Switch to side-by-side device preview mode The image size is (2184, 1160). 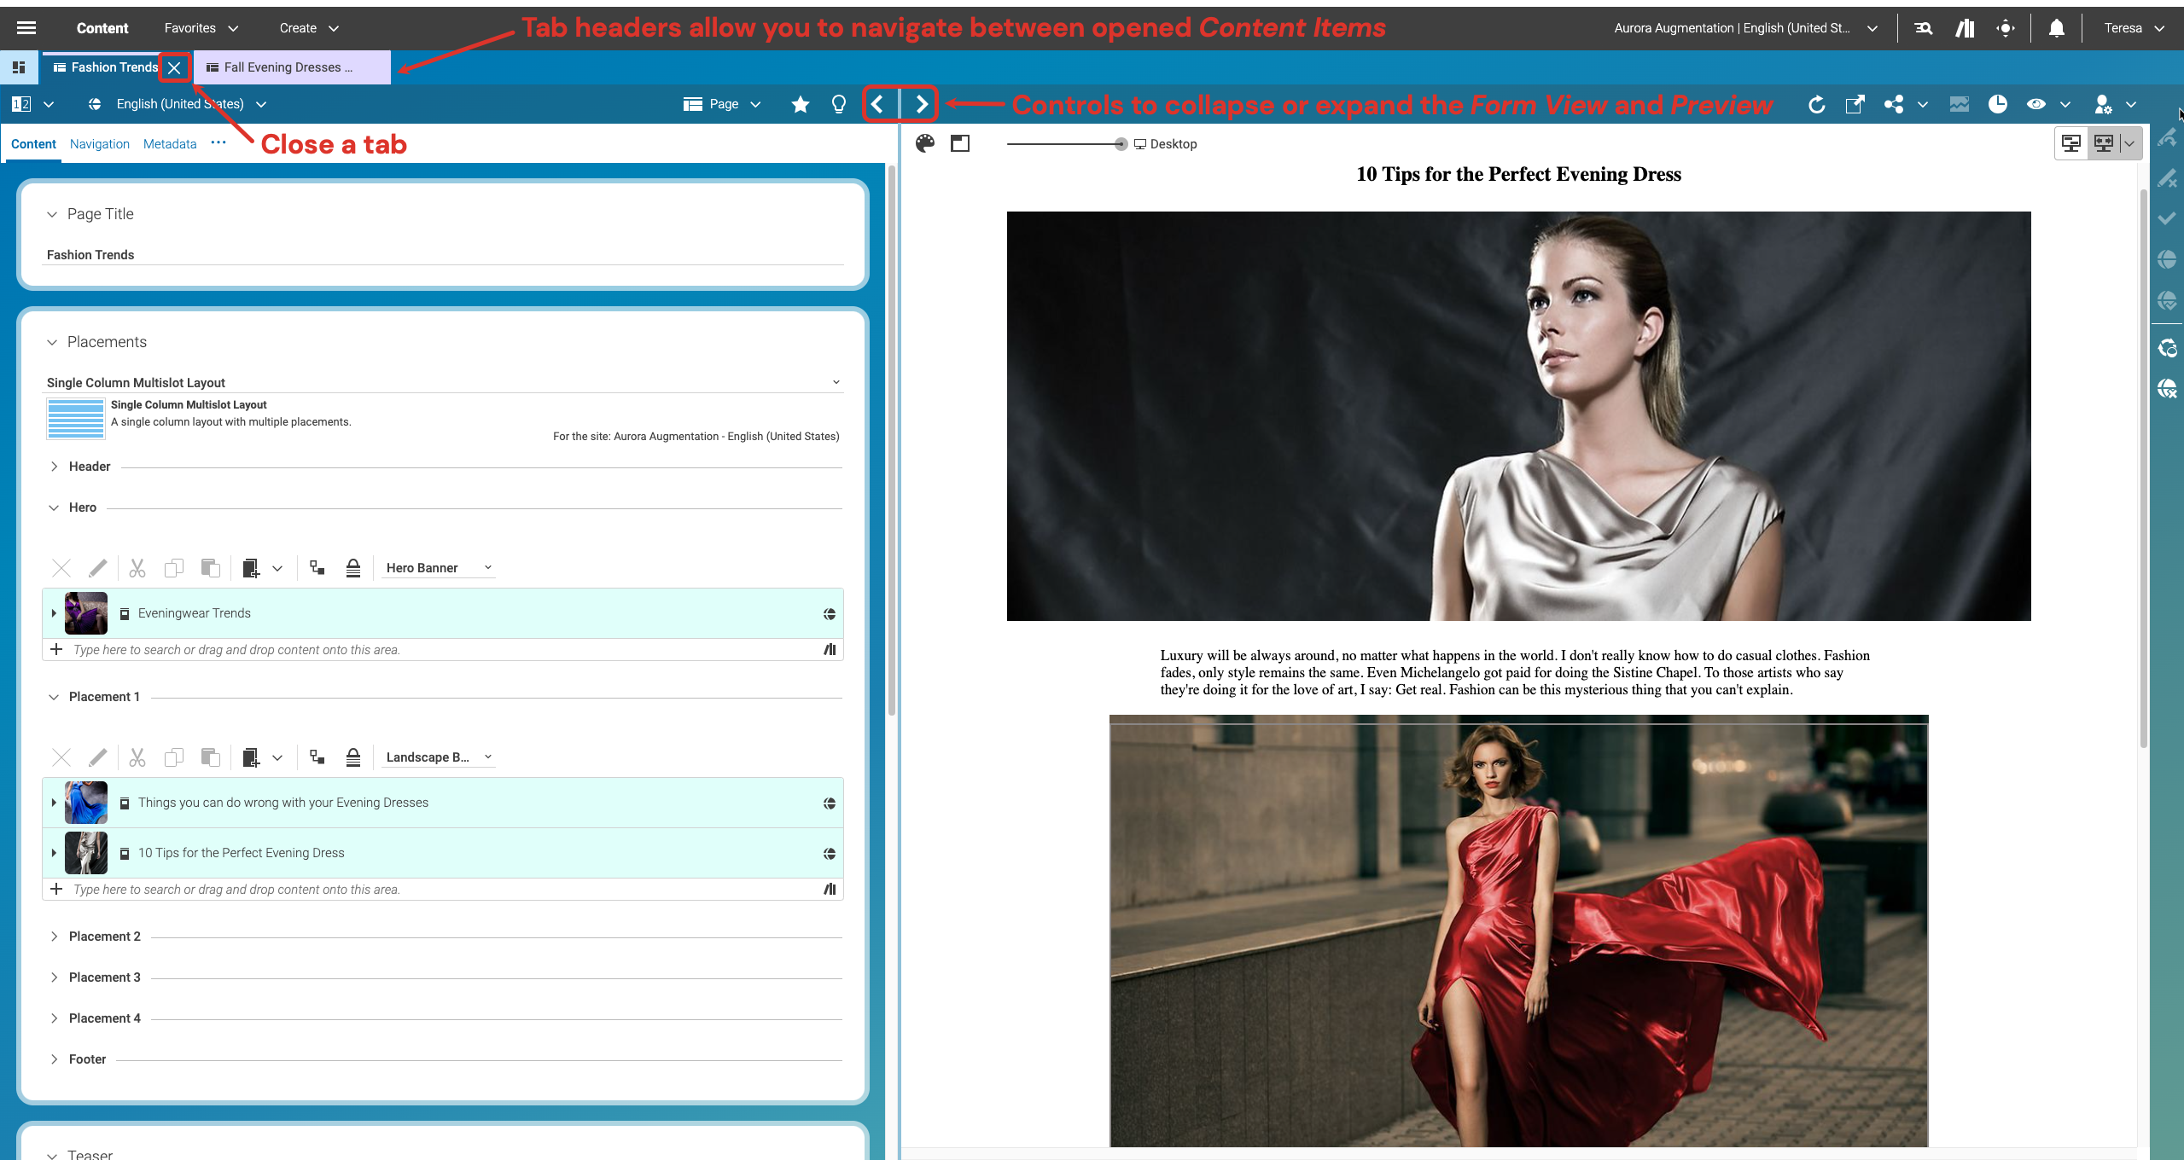pos(2105,142)
